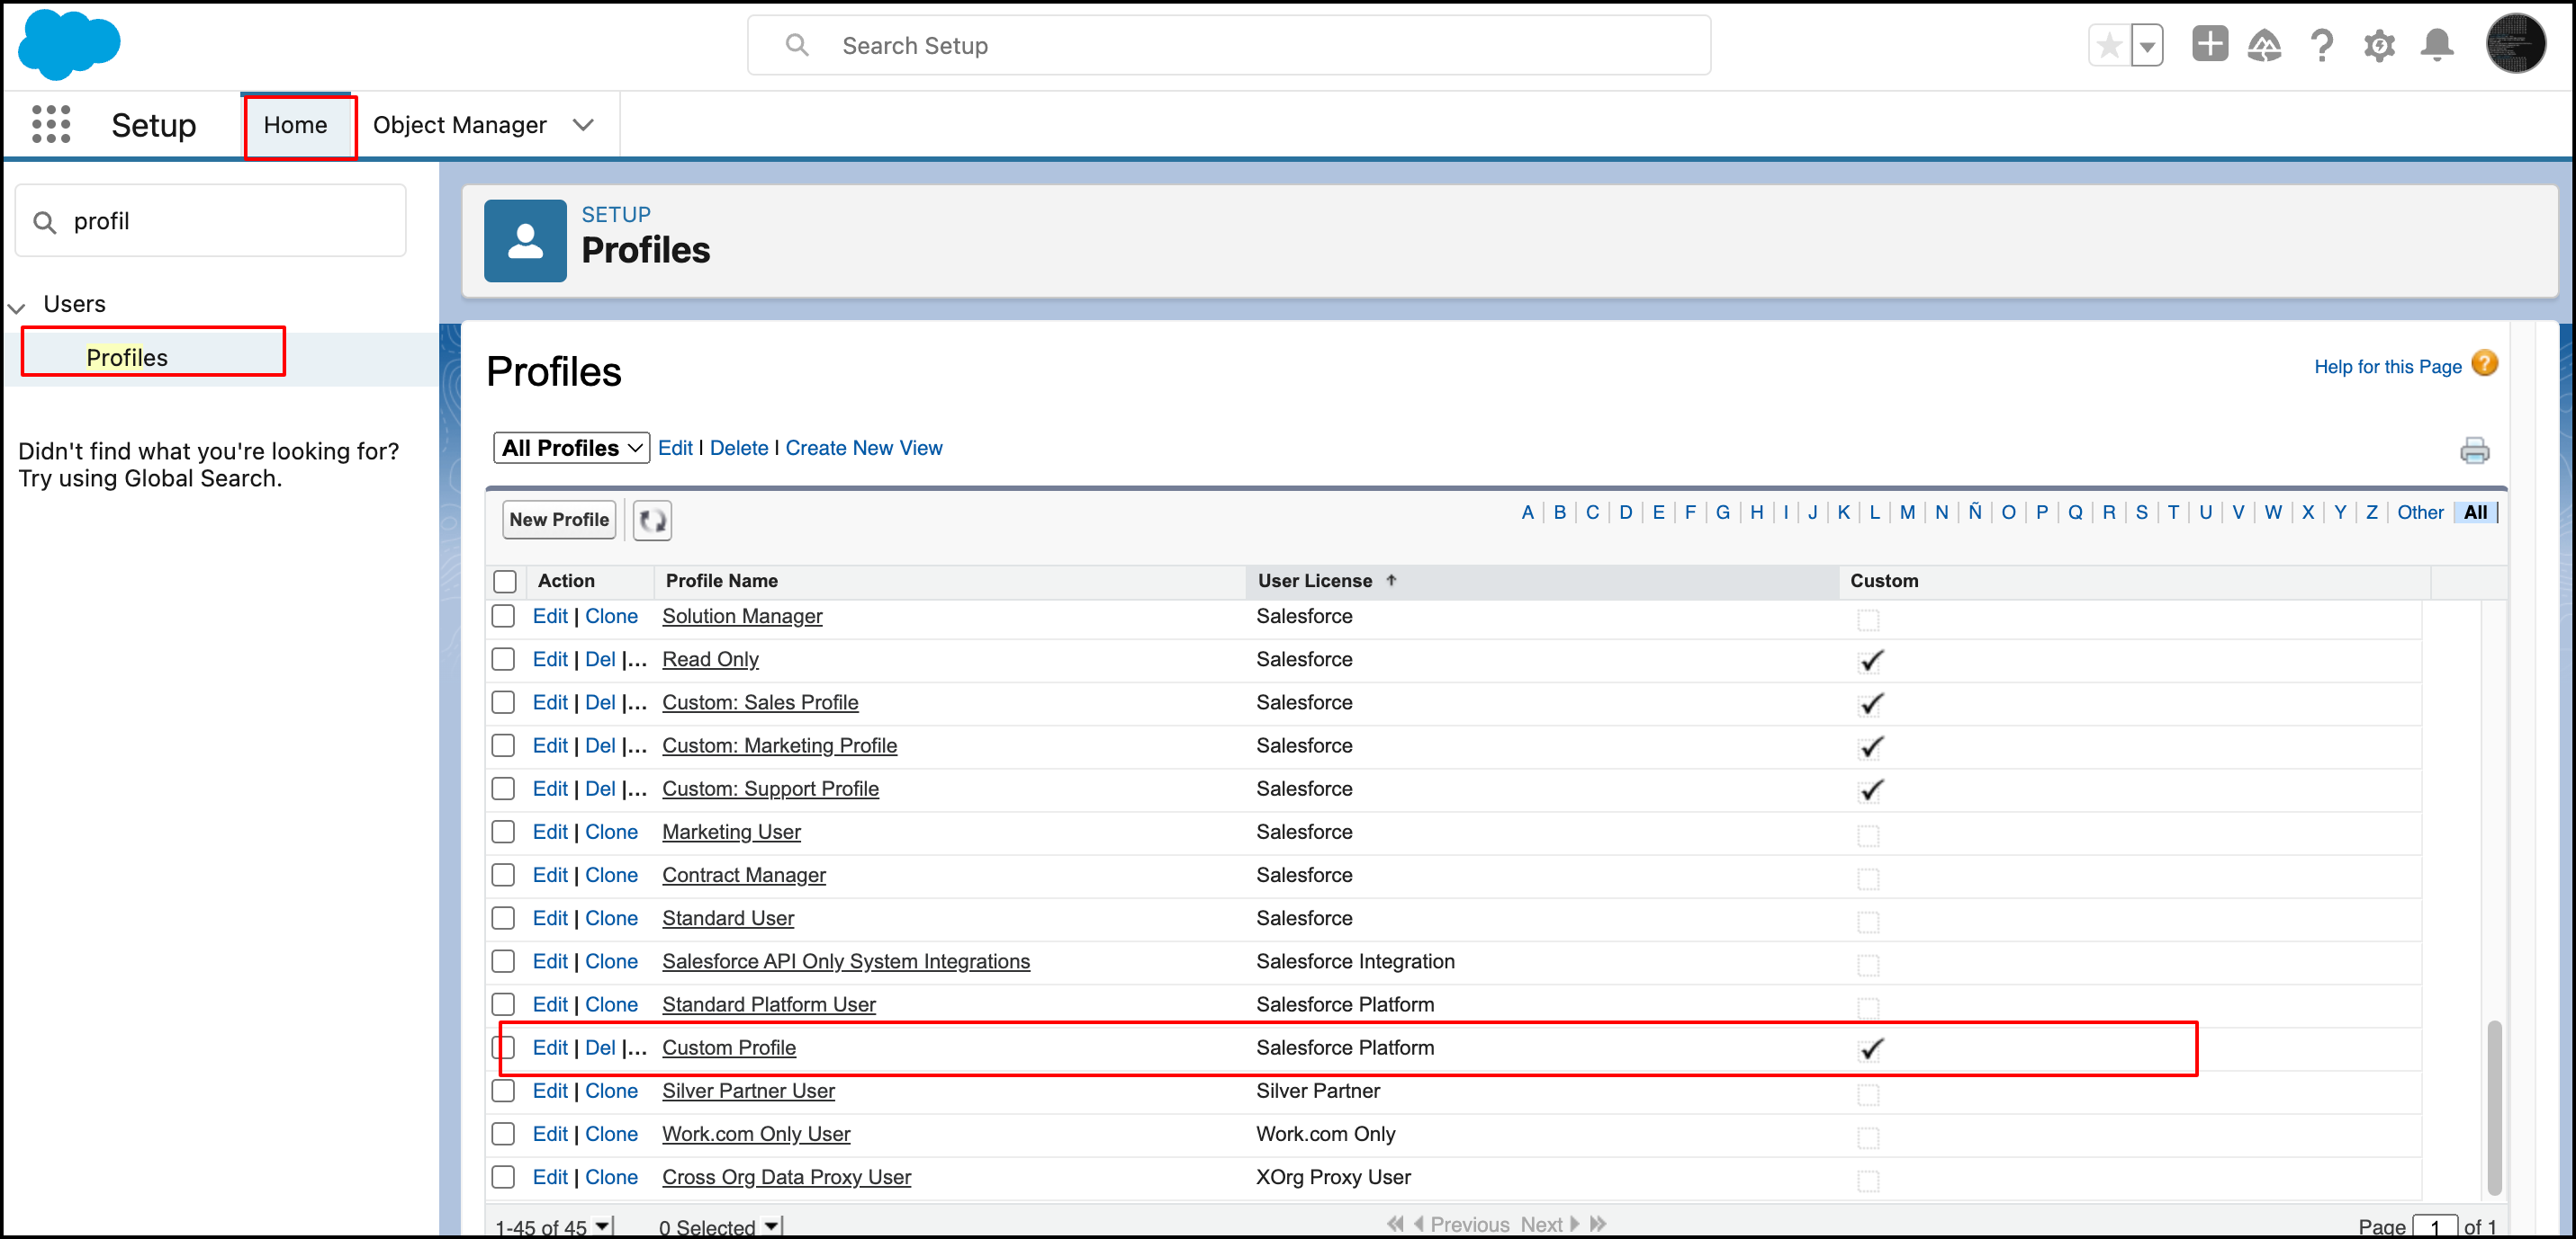Click the Trailhead guidance icon
This screenshot has width=2576, height=1239.
tap(2264, 46)
